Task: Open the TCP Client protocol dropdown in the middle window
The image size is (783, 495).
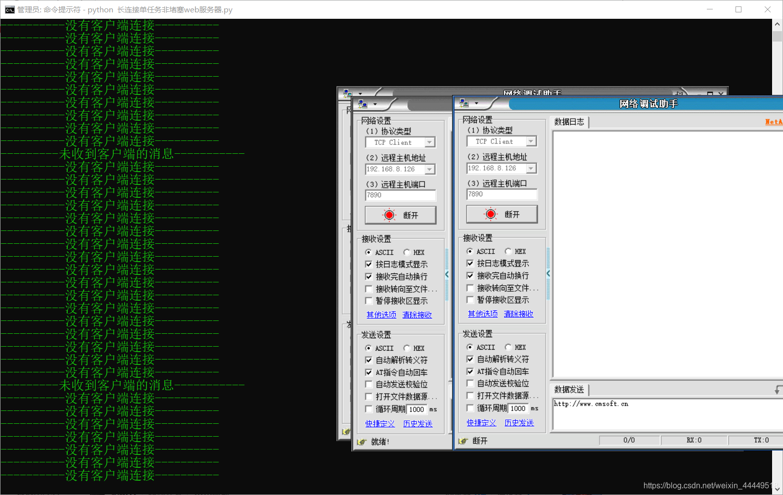Action: tap(430, 142)
